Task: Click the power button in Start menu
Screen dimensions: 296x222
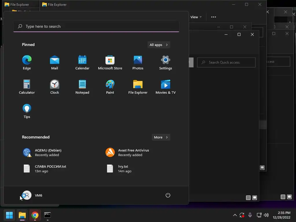Action: 168,195
